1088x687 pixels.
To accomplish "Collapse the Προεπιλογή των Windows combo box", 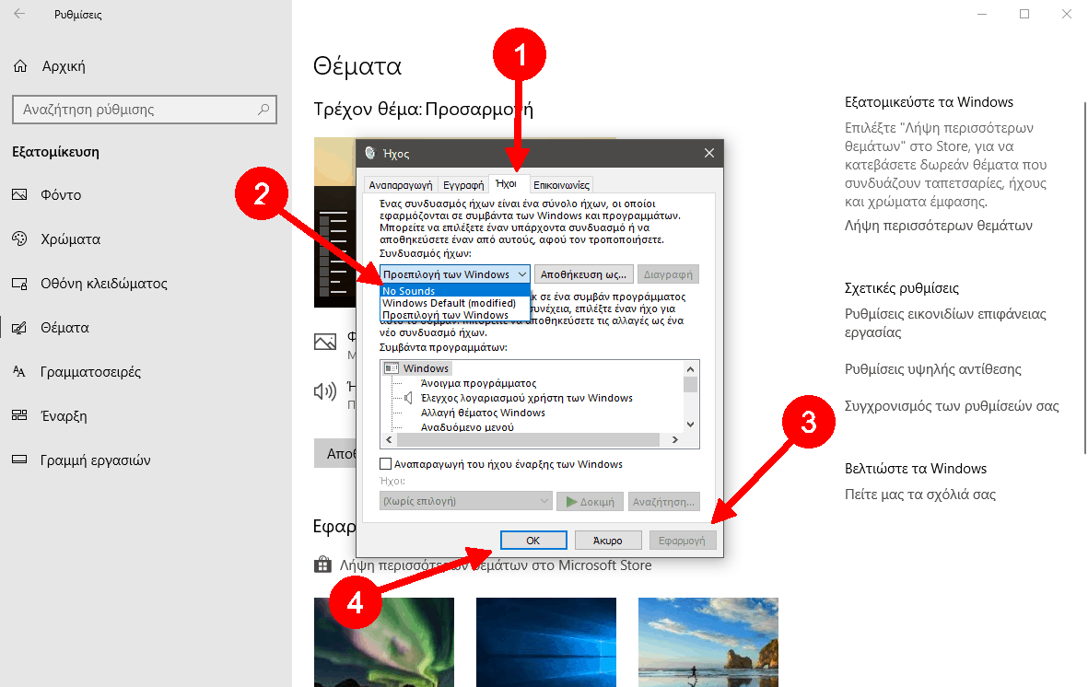I will (521, 274).
